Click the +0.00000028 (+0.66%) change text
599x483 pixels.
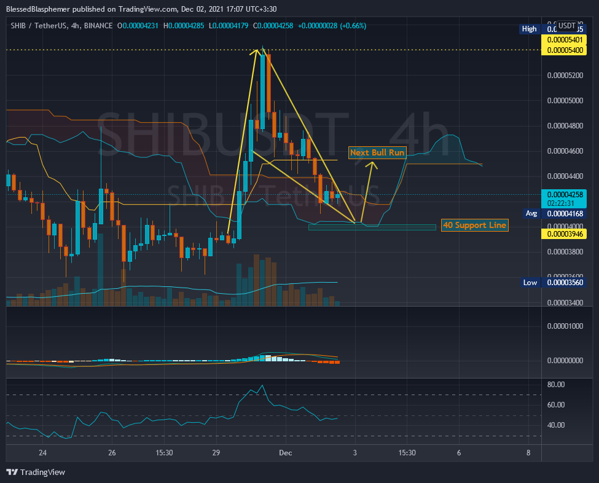click(x=332, y=26)
